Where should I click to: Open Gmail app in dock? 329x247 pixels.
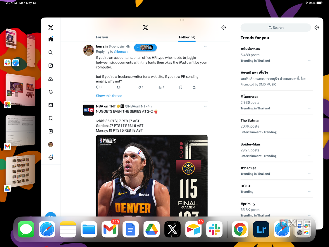click(110, 229)
